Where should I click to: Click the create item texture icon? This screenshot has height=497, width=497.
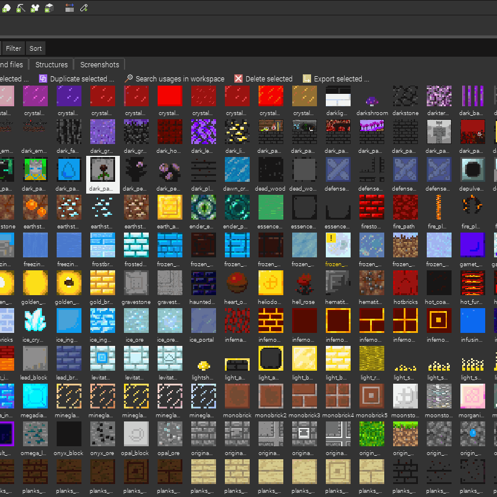[6, 8]
